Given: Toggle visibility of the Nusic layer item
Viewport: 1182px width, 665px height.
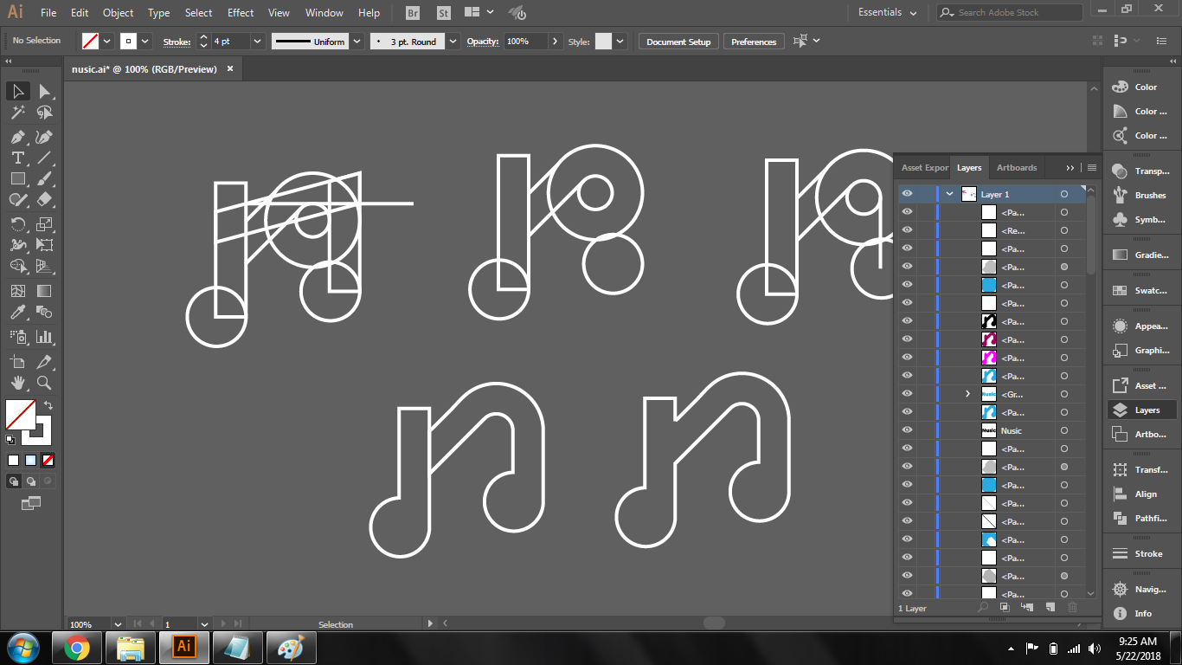Looking at the screenshot, I should click(x=907, y=430).
